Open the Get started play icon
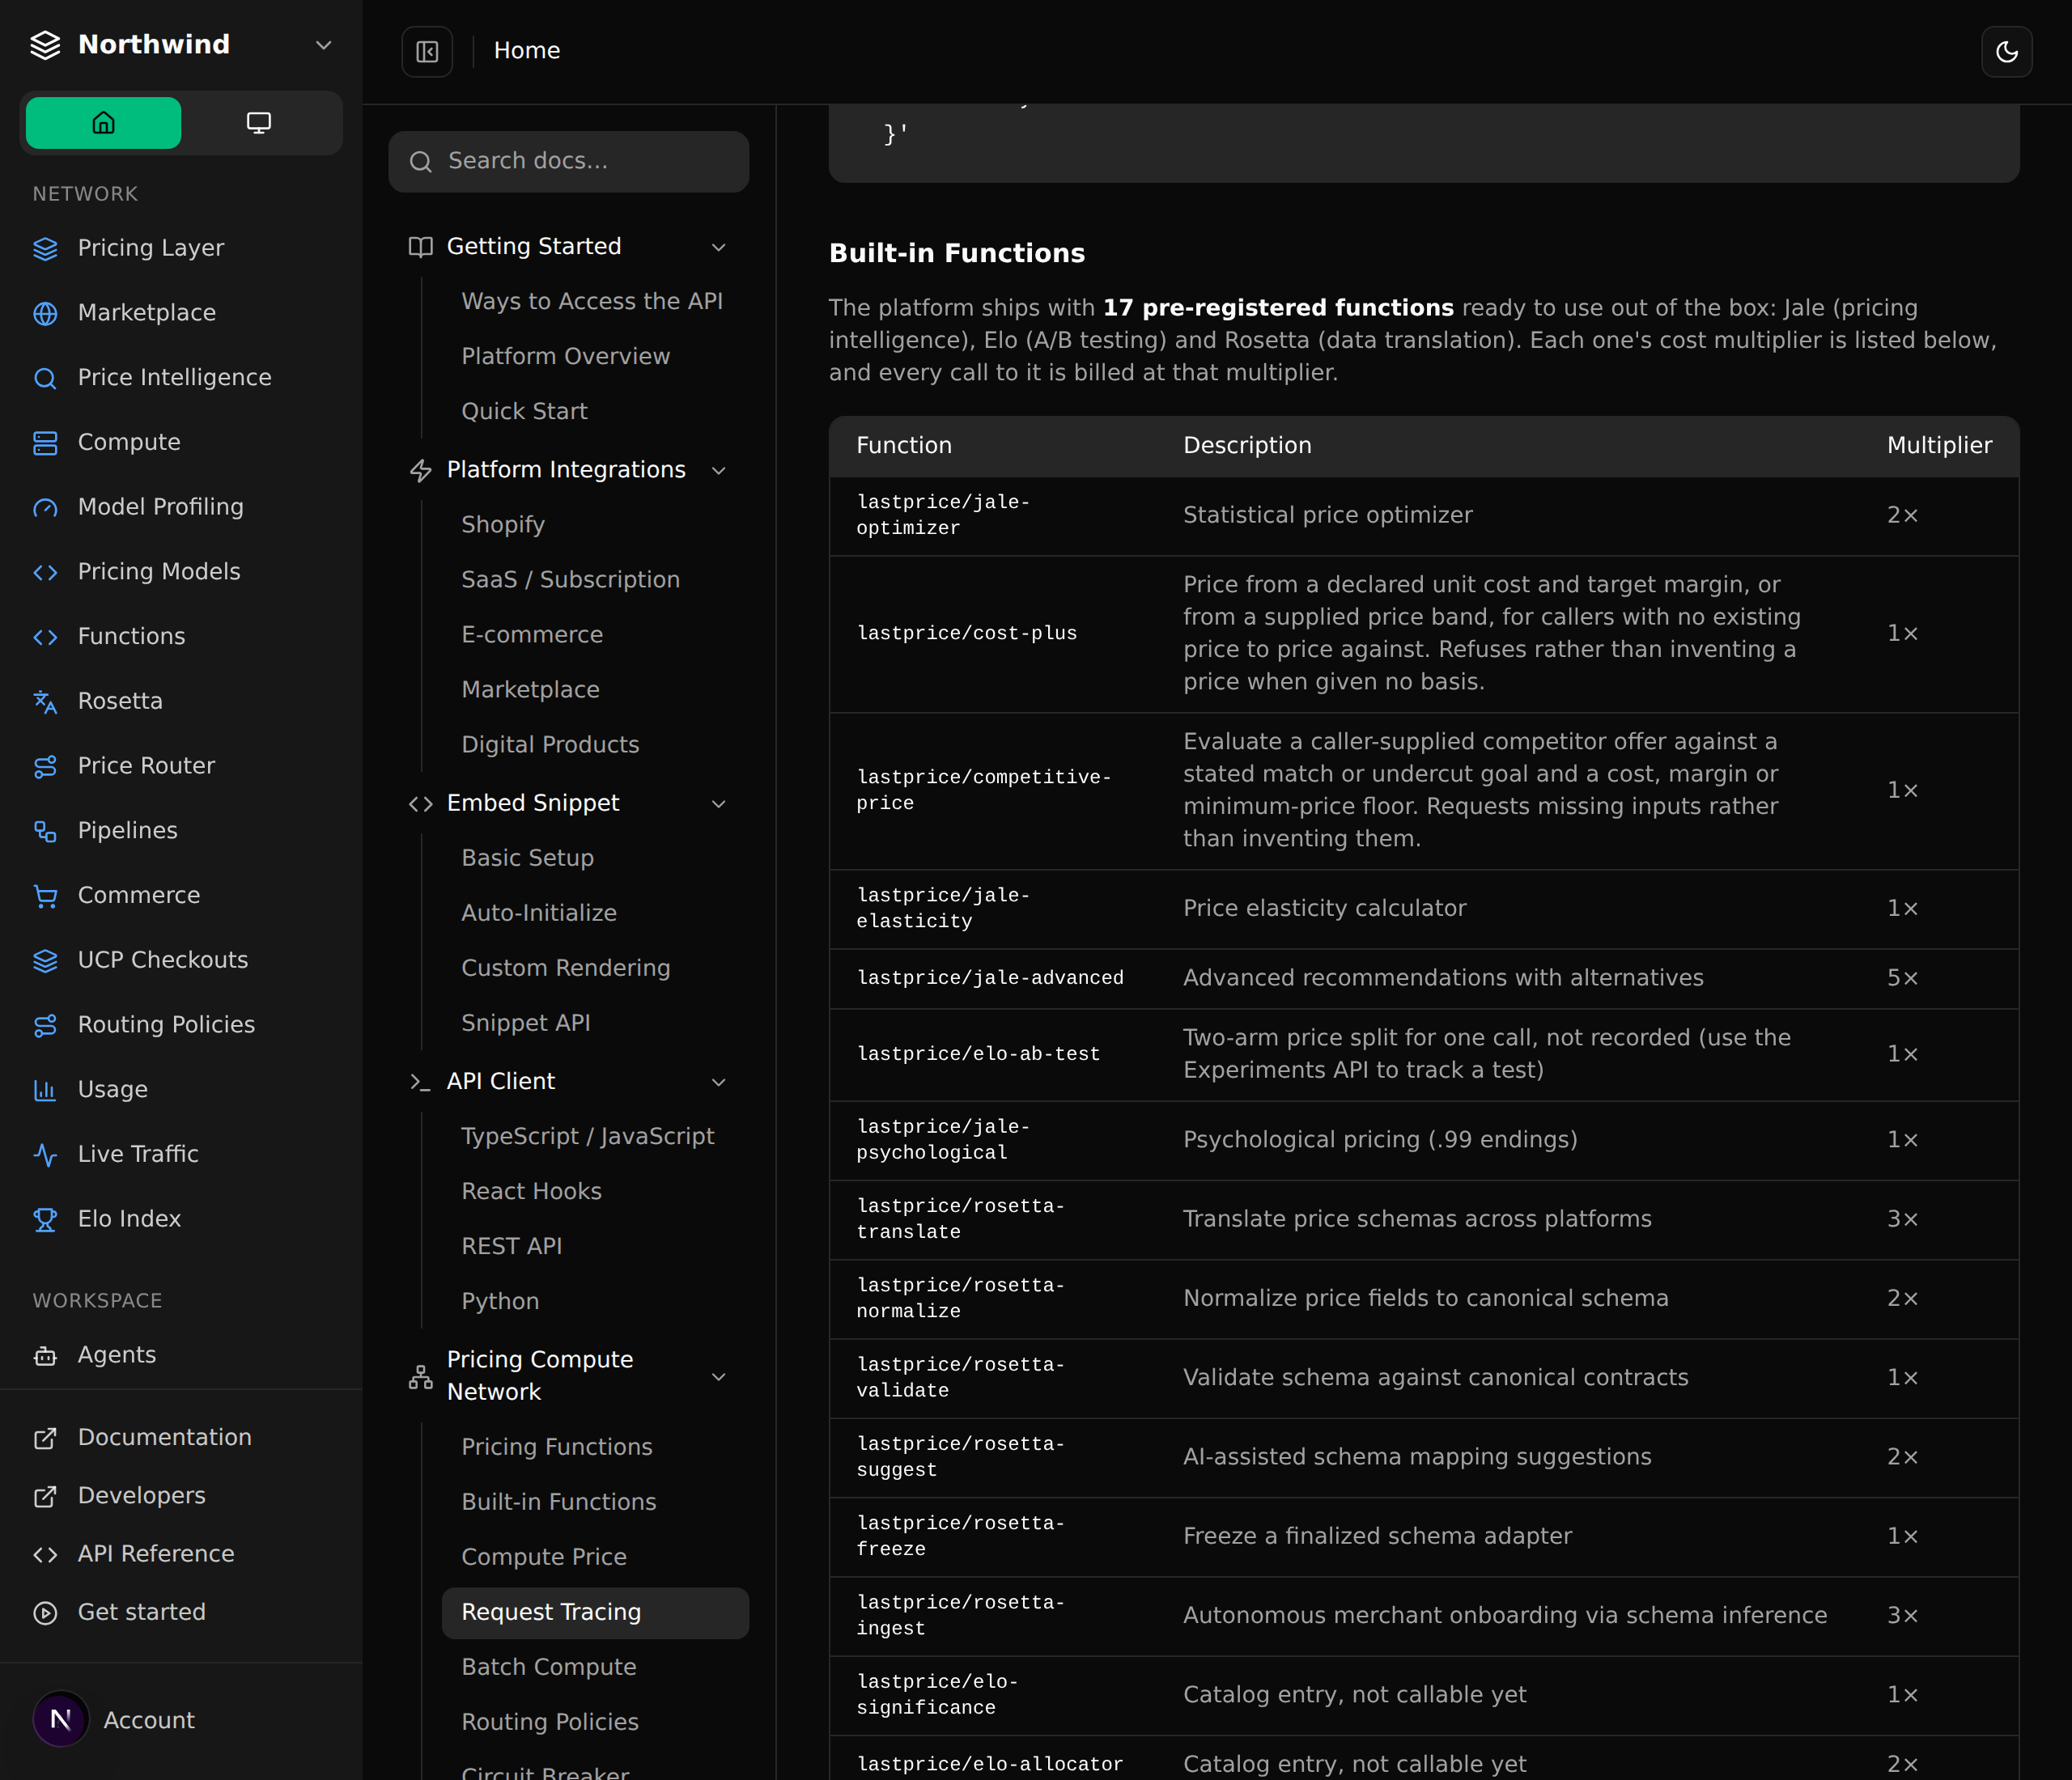The height and width of the screenshot is (1780, 2072). coord(45,1613)
